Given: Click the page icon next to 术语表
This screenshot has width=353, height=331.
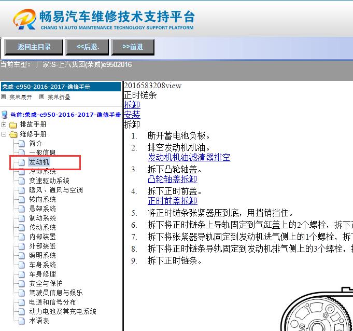Looking at the screenshot, I should [x=22, y=321].
